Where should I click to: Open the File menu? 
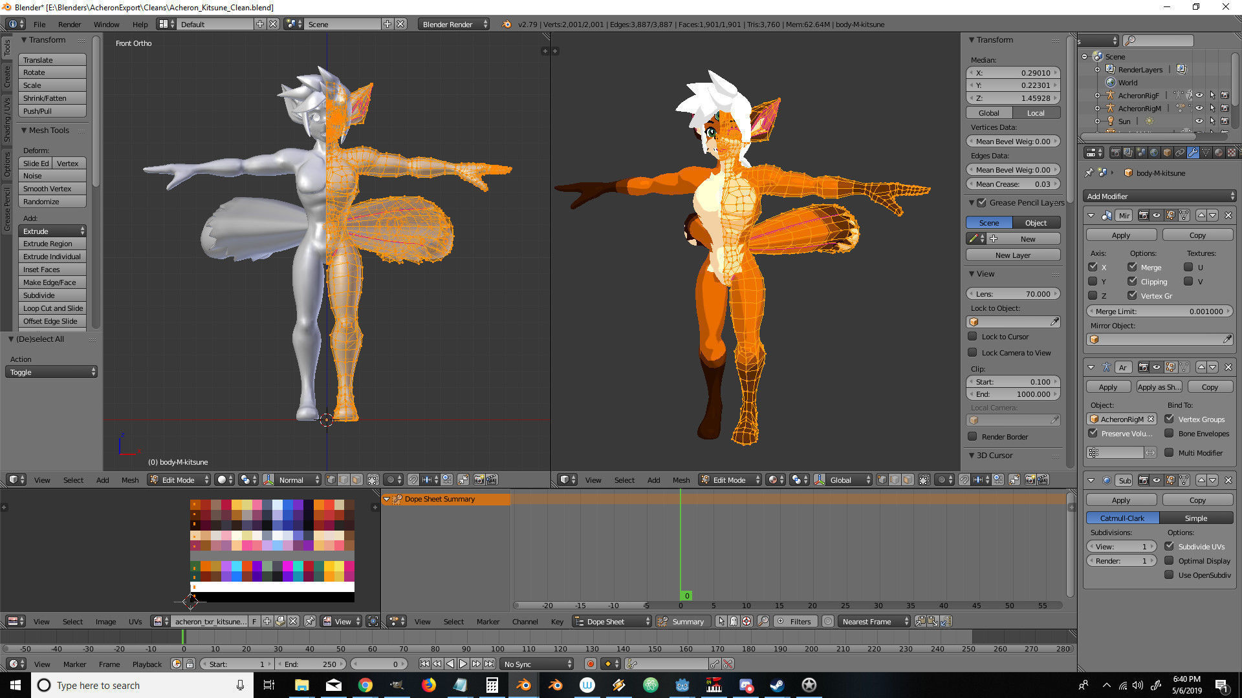click(39, 25)
